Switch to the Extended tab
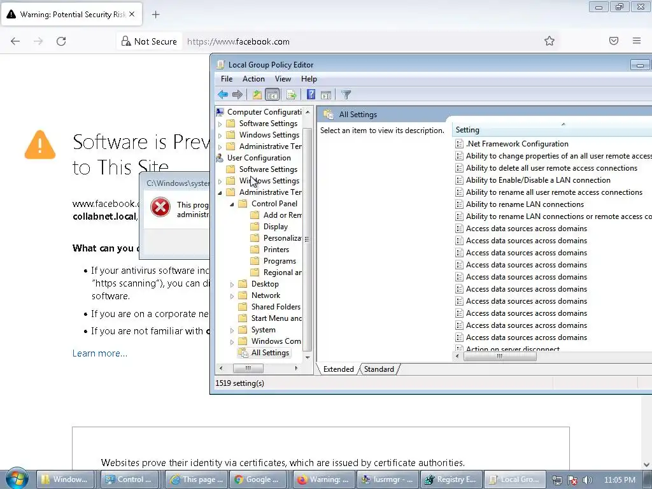This screenshot has height=489, width=652. tap(338, 369)
